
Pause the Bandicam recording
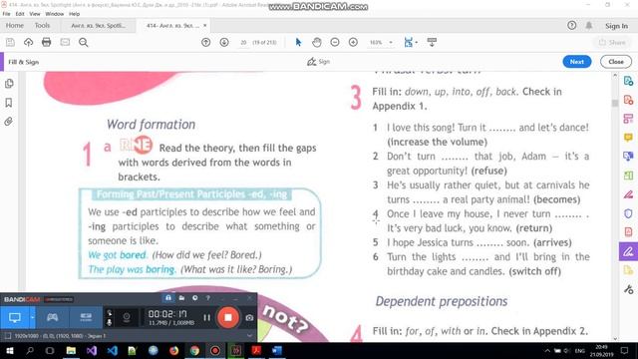[206, 317]
